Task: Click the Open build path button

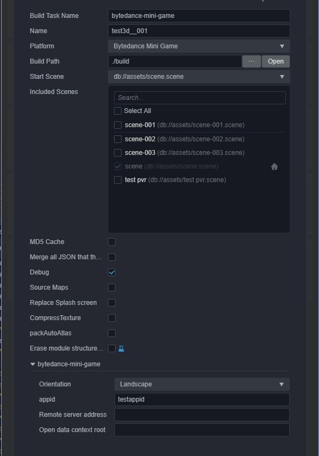Action: (276, 61)
